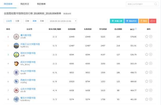Image resolution: width=161 pixels, height=105 pixels.
Task: Click the 添加关注 button
Action: 131,21
